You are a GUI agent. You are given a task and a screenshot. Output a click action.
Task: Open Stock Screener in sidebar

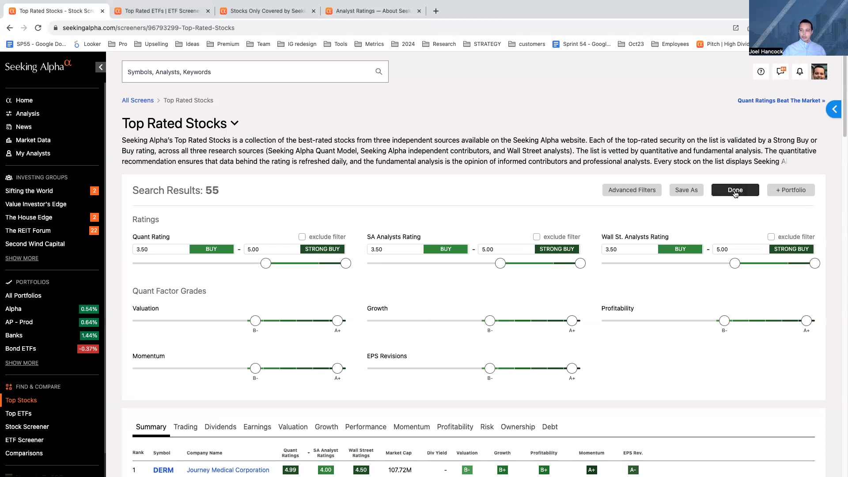27,427
